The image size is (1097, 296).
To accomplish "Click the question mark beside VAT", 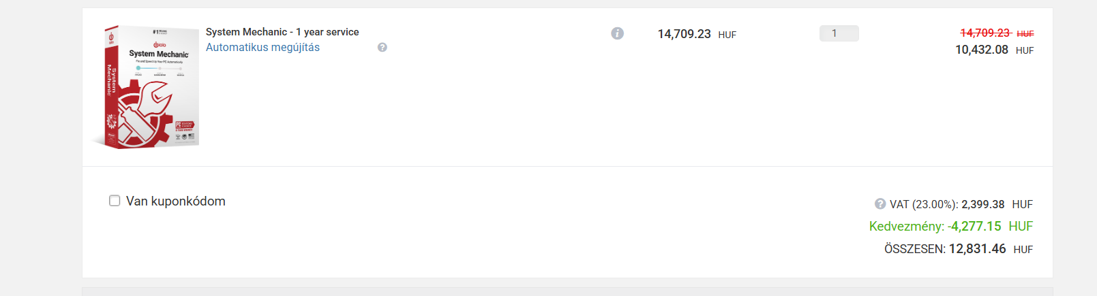I will [x=880, y=203].
